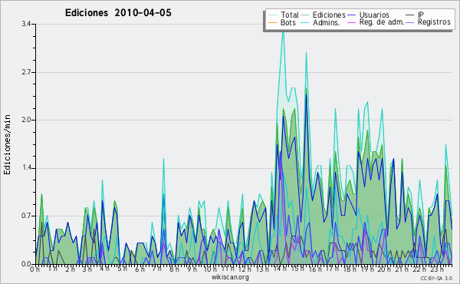This screenshot has width=460, height=284.
Task: Click the '11 h' hour label
Action: (228, 269)
